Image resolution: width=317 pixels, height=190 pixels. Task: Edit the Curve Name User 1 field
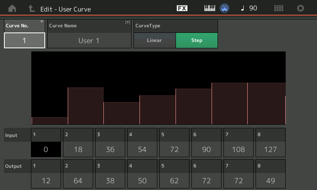(x=89, y=40)
